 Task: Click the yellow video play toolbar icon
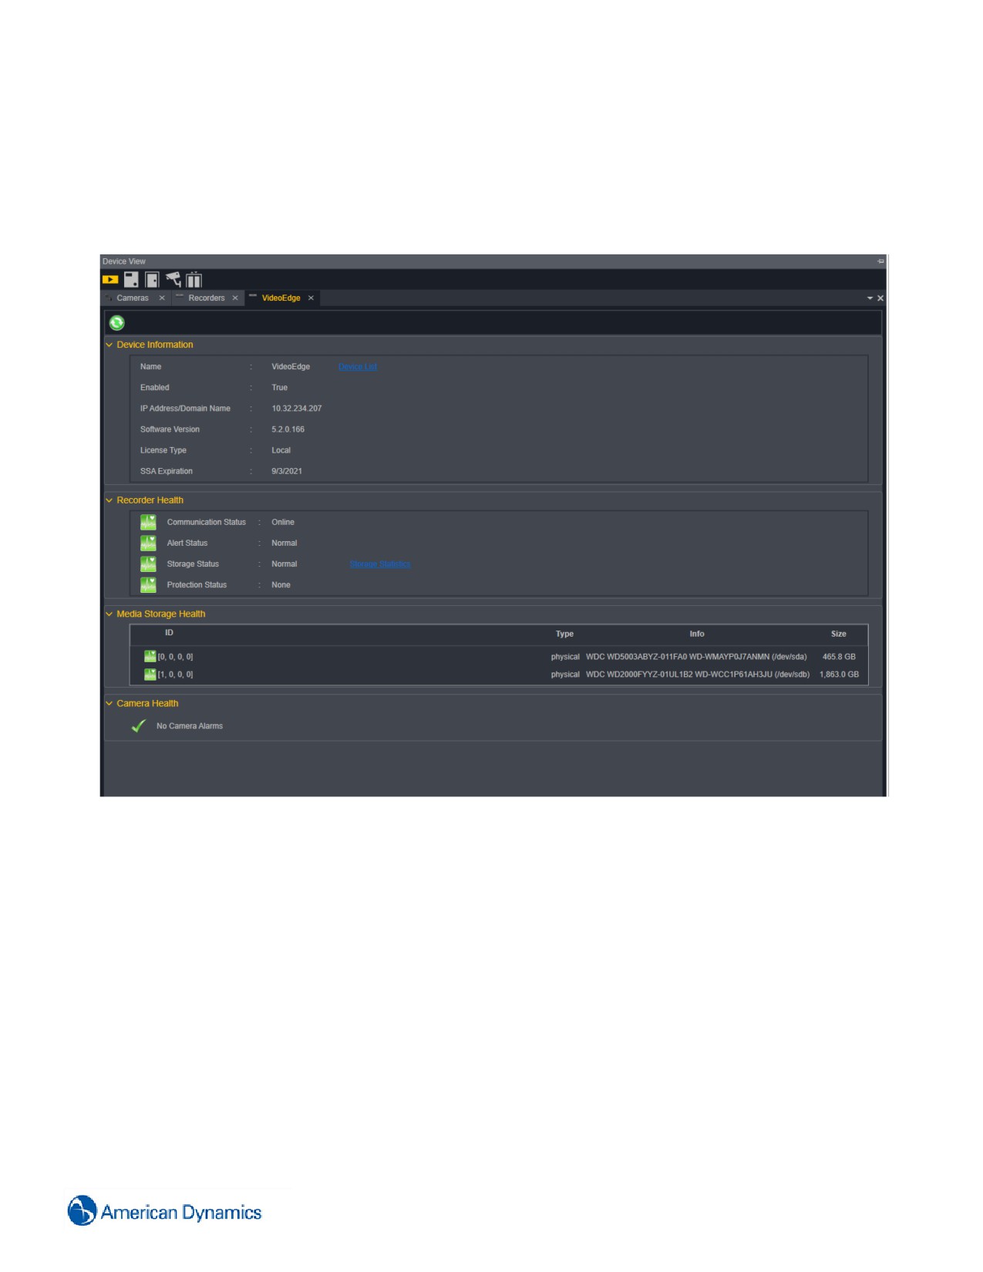(110, 280)
